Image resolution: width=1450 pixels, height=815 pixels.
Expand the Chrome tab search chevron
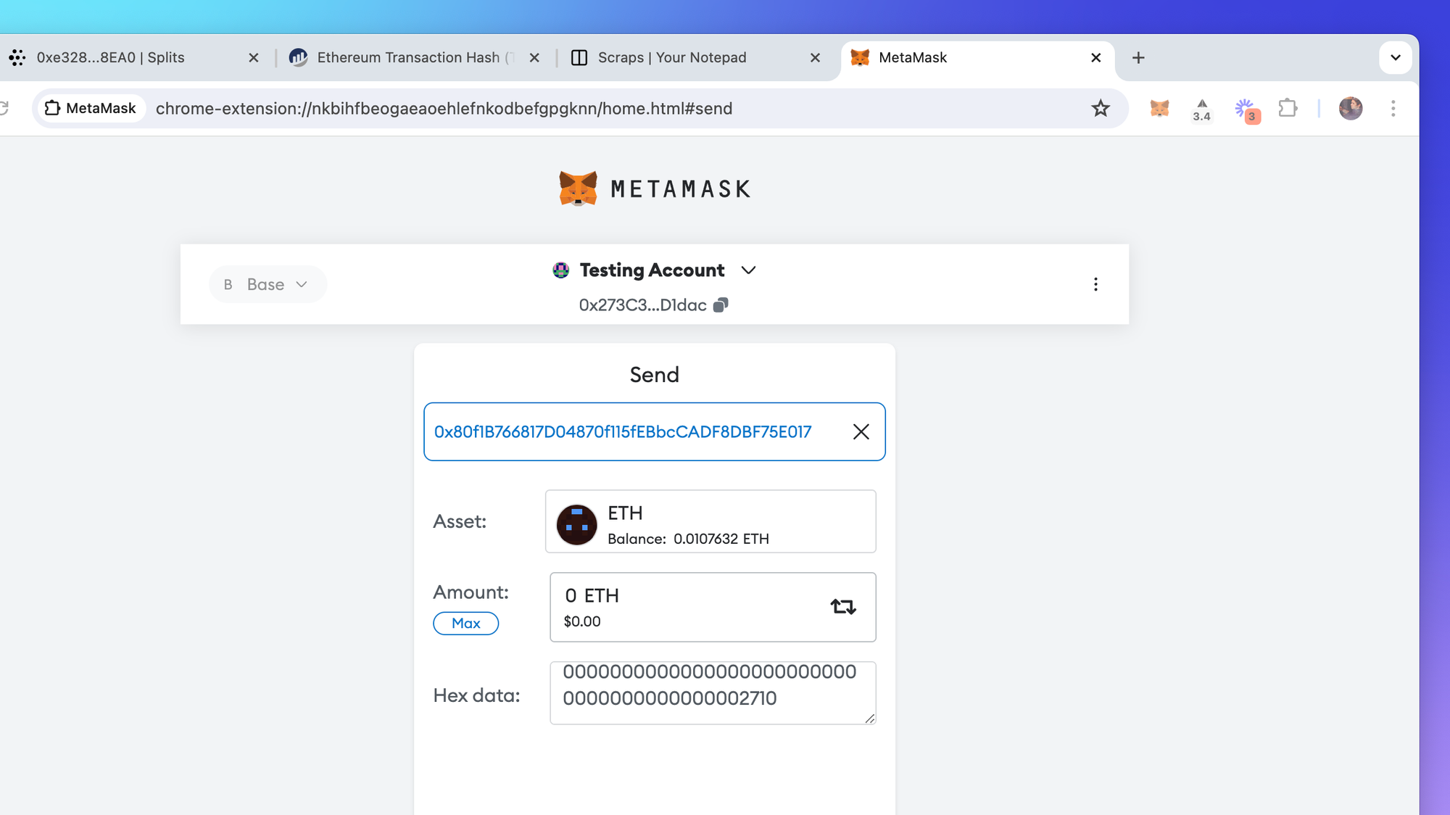1395,57
